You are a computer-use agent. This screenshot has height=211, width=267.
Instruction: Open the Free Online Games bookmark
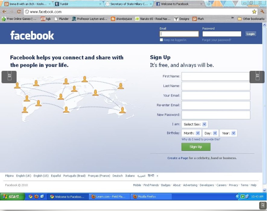click(19, 19)
